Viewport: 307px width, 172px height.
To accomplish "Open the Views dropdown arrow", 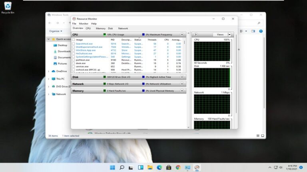I will pyautogui.click(x=229, y=35).
